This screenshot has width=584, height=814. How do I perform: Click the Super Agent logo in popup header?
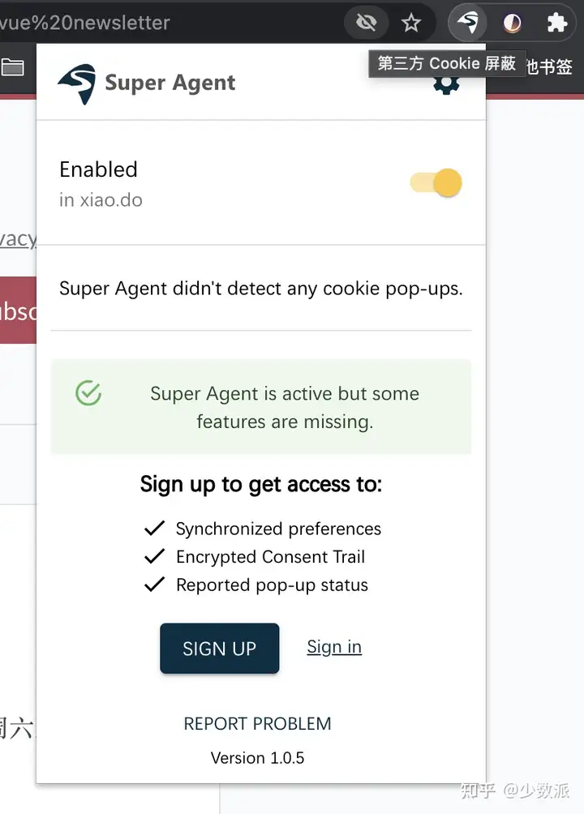(77, 84)
